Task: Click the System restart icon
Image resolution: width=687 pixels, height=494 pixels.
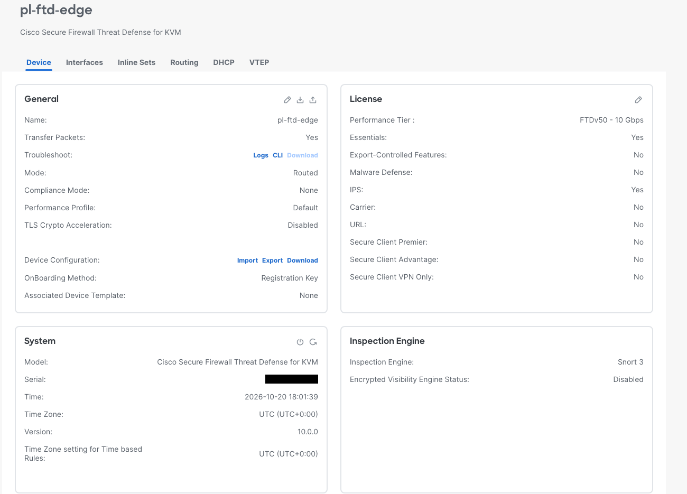Action: point(313,342)
